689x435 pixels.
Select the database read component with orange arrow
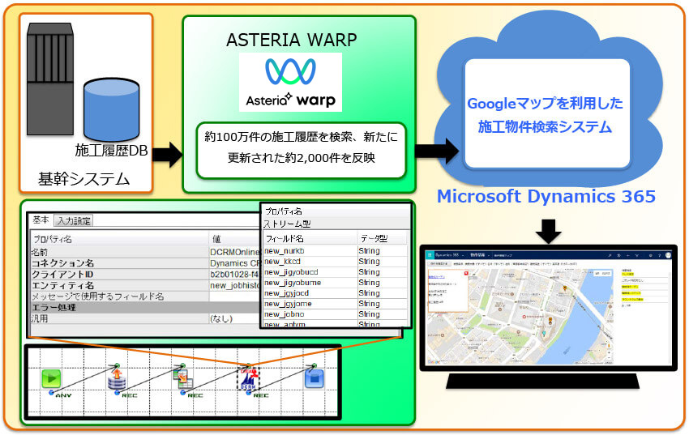[x=117, y=379]
